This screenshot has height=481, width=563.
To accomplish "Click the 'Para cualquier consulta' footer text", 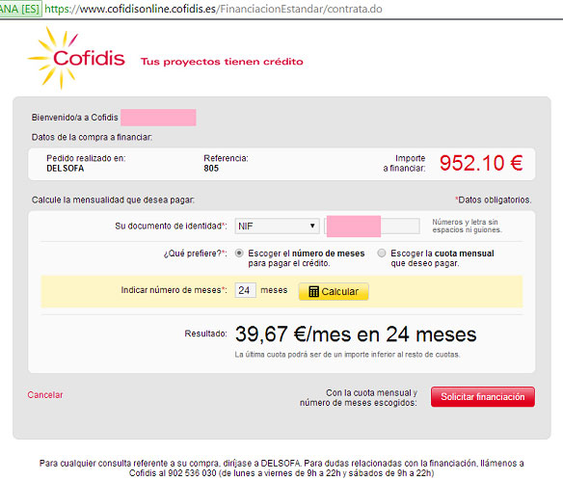I will tap(281, 468).
